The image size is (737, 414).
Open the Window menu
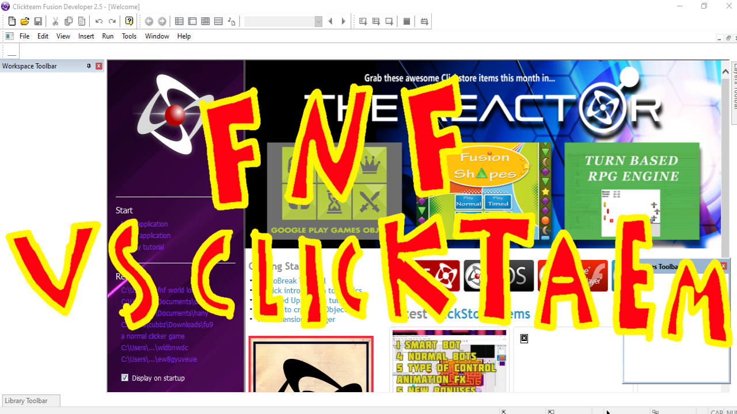pyautogui.click(x=157, y=36)
